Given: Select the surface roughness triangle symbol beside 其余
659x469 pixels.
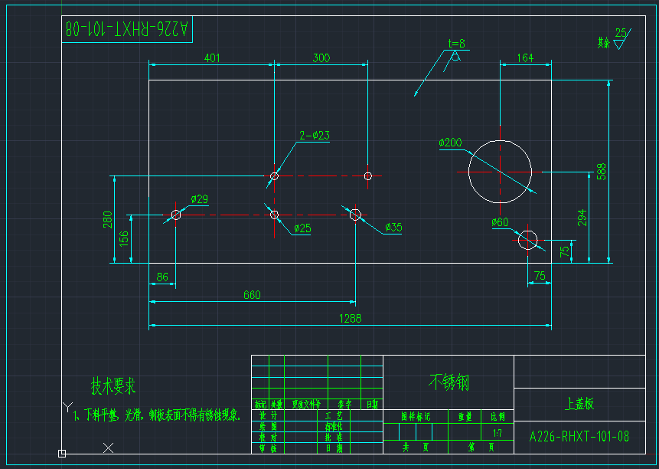Looking at the screenshot, I should 619,44.
